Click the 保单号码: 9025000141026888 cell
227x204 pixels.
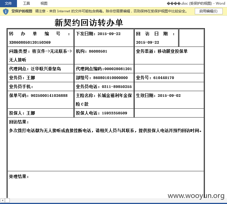pos(41,100)
